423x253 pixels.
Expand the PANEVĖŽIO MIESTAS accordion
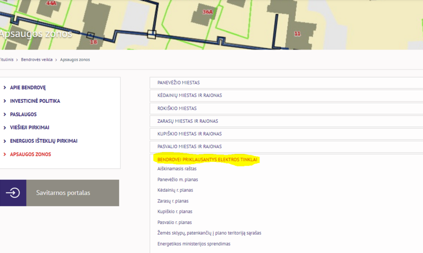(x=286, y=83)
